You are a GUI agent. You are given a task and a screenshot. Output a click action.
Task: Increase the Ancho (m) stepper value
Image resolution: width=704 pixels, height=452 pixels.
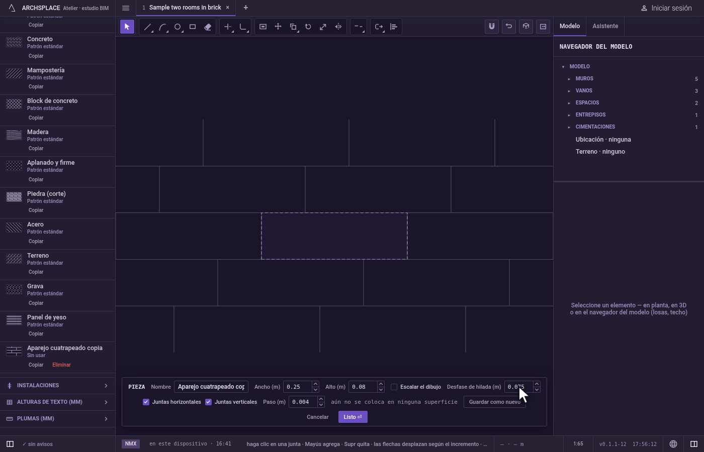tap(315, 384)
